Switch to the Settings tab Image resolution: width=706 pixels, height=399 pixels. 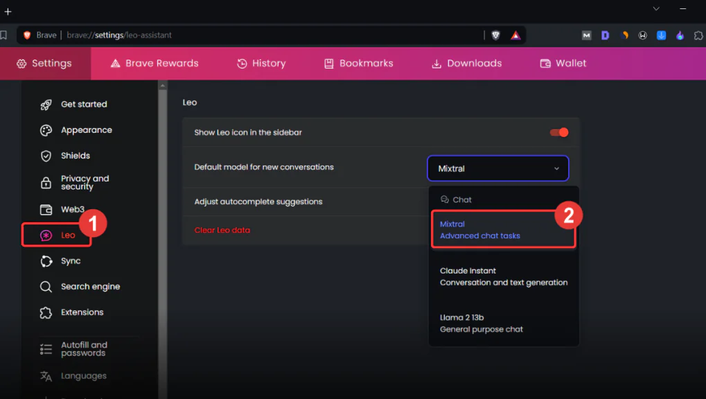(44, 64)
